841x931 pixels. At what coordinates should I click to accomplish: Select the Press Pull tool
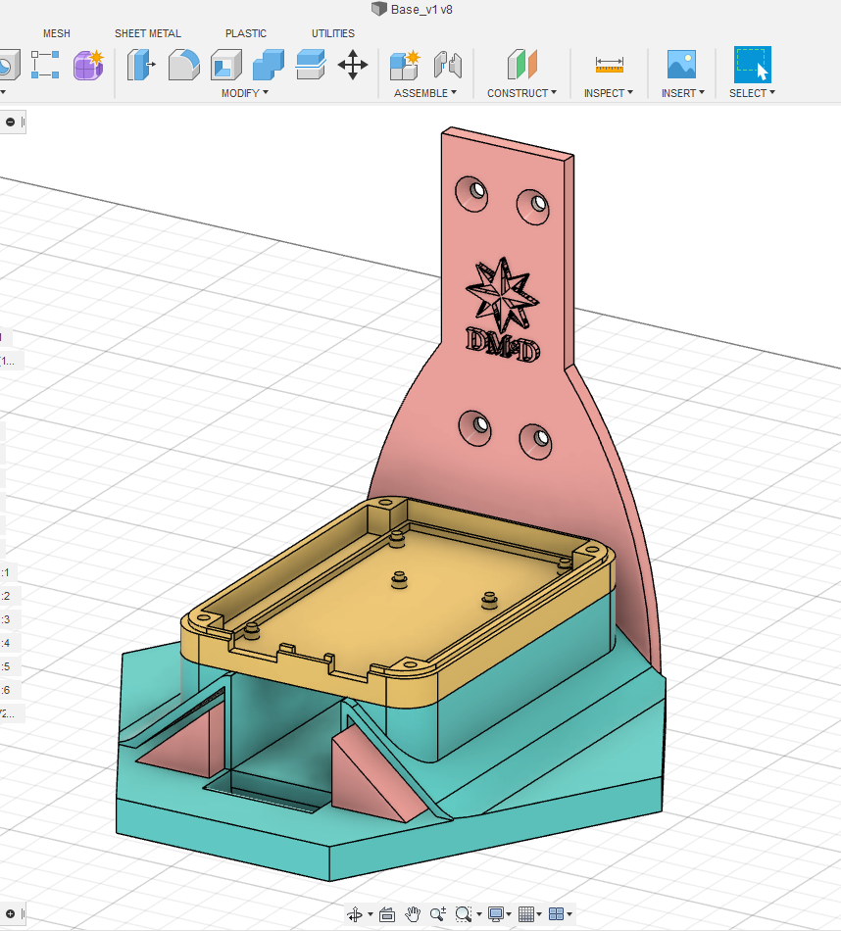(x=141, y=65)
